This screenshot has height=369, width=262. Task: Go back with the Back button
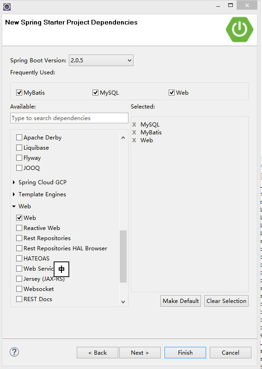point(97,352)
